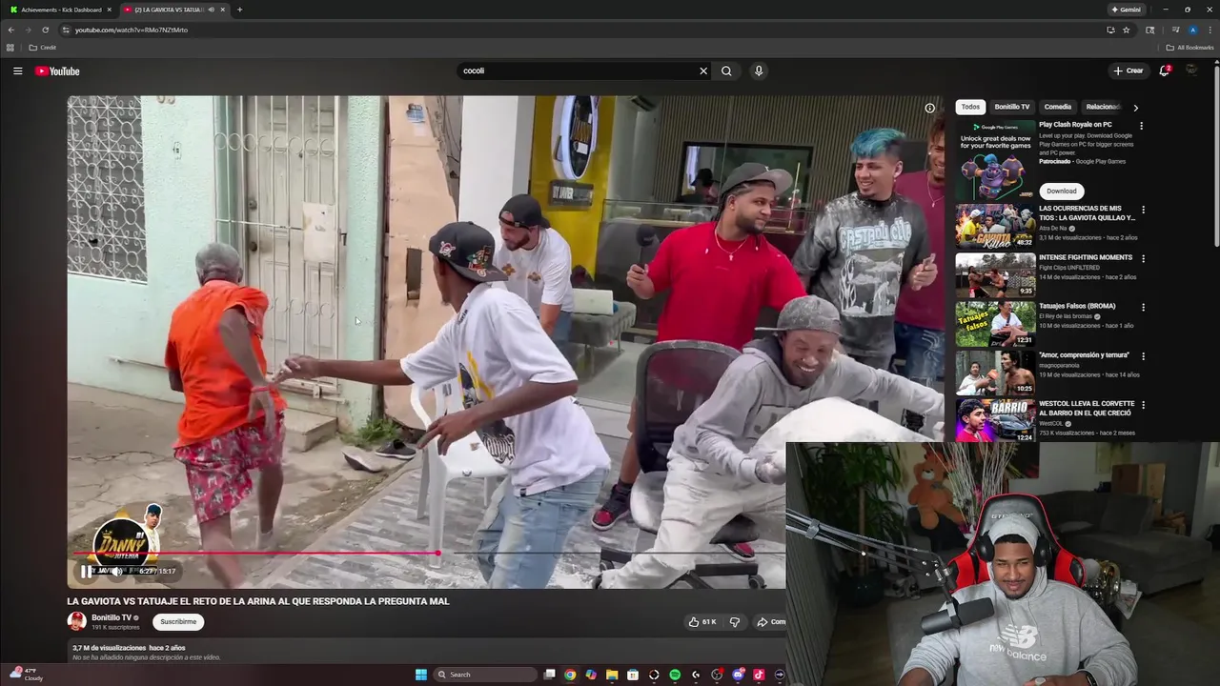Viewport: 1220px width, 686px height.
Task: Show the video info card icon
Action: [x=930, y=108]
